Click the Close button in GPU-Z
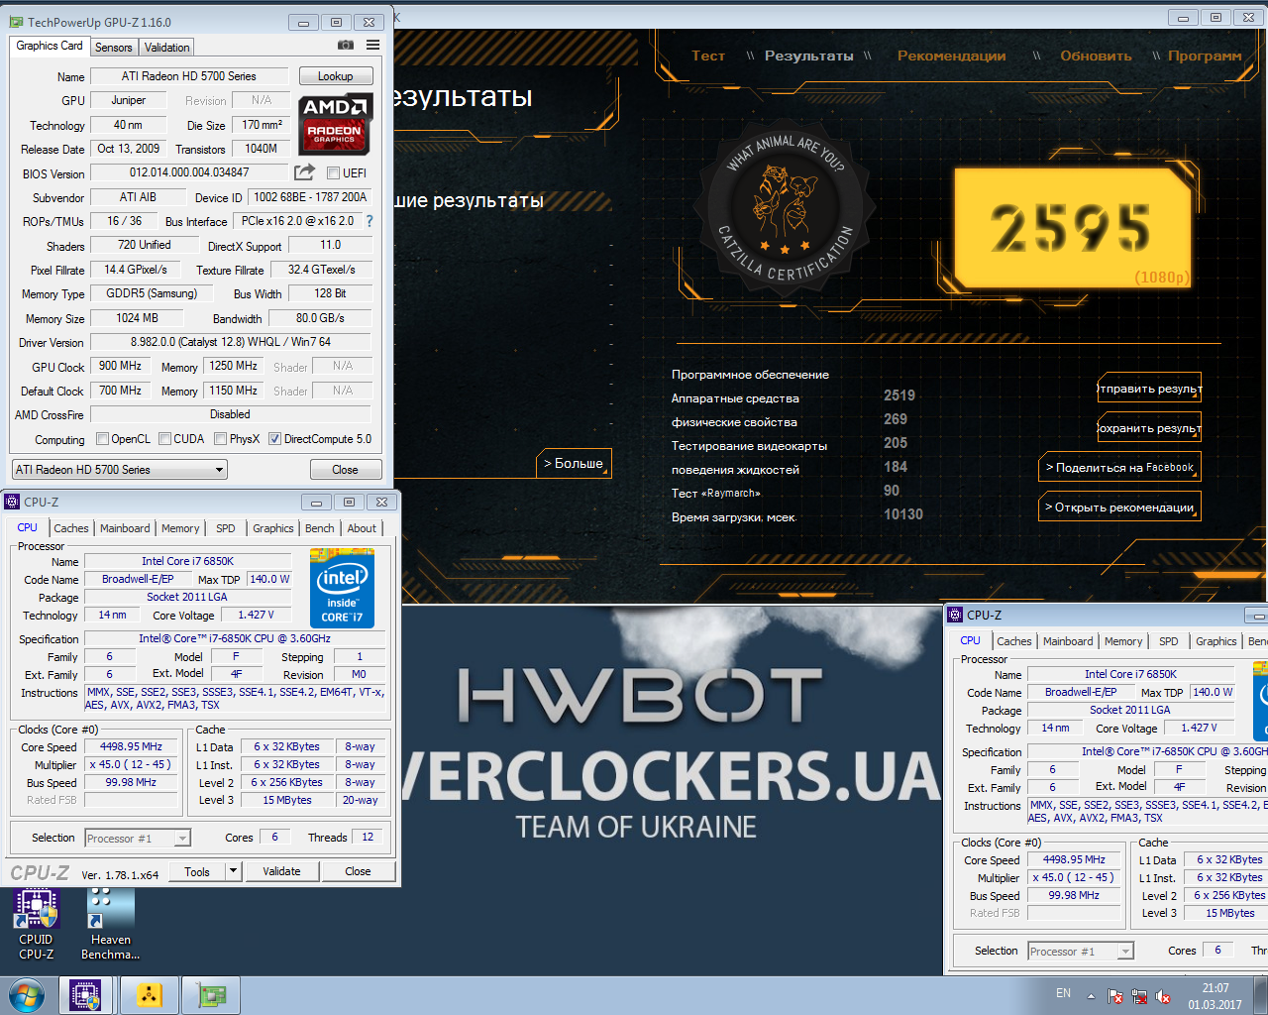The image size is (1268, 1015). tap(345, 470)
